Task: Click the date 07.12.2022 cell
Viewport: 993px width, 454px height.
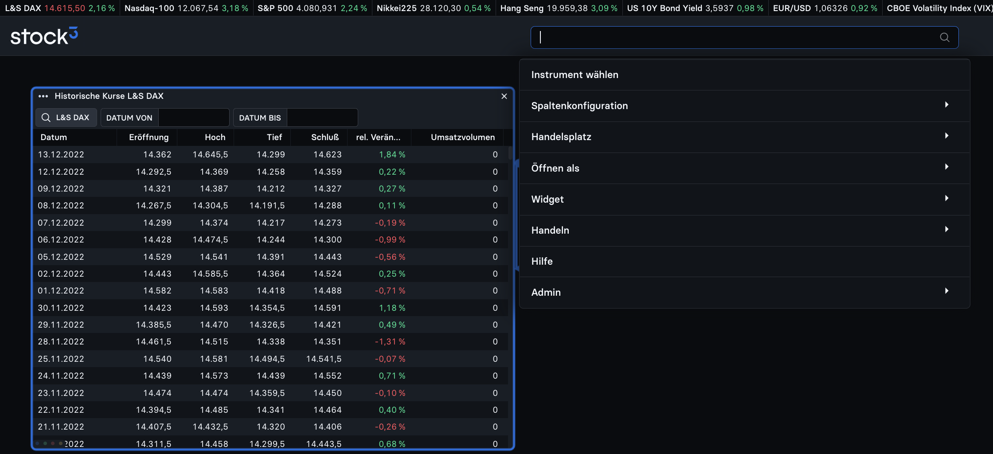Action: tap(61, 223)
